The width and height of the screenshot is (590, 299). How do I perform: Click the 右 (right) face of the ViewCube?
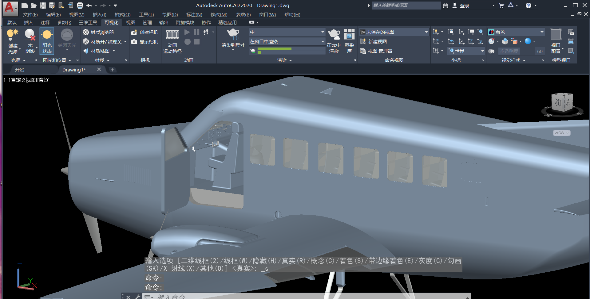pos(568,102)
